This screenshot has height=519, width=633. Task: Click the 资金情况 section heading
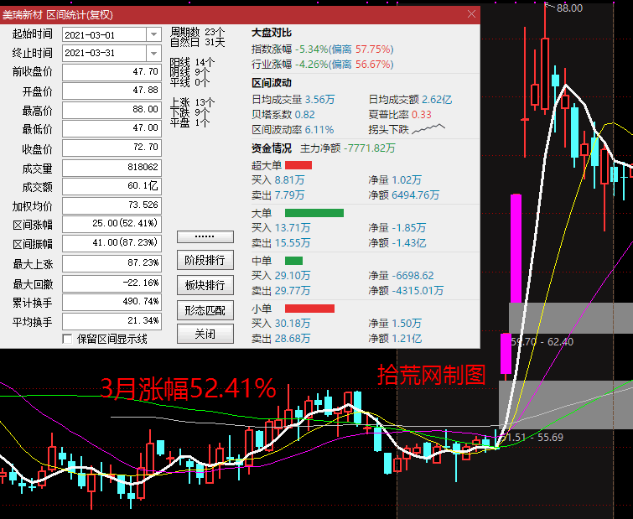pos(272,148)
